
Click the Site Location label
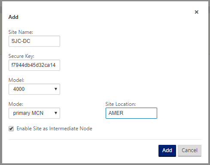[x=121, y=104]
